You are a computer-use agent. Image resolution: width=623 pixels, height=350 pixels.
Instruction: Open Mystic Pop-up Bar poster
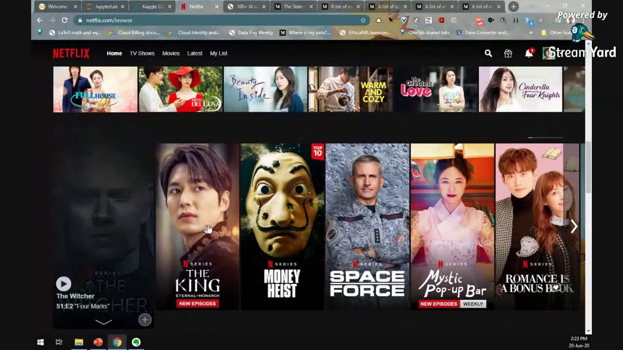[x=452, y=227]
